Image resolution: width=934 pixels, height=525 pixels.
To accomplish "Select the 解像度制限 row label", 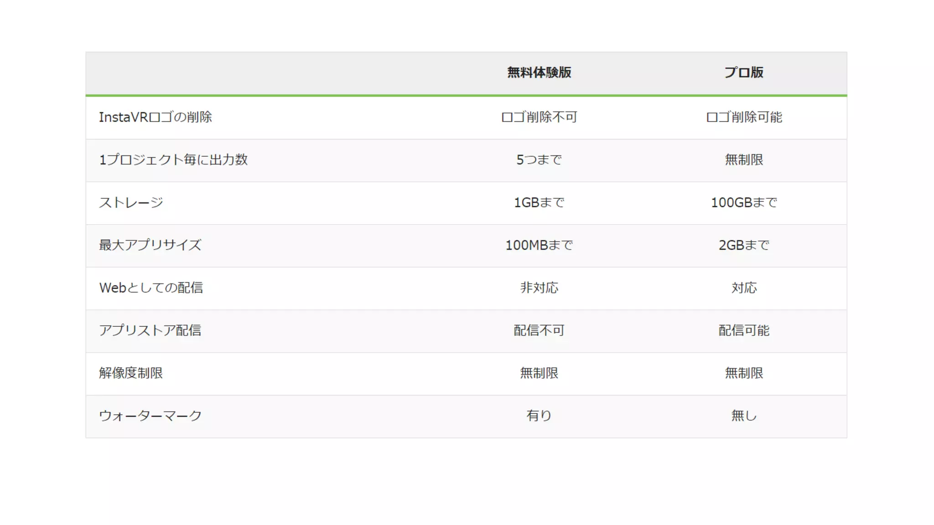I will point(131,373).
